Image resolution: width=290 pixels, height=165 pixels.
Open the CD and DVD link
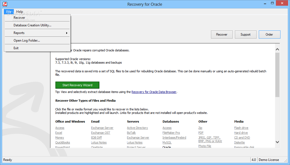tap(242, 138)
